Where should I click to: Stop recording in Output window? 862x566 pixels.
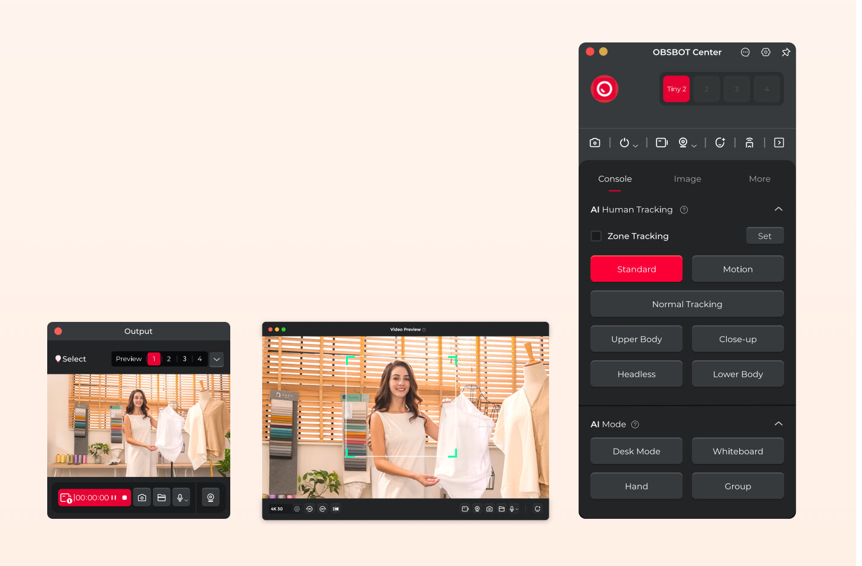point(125,498)
